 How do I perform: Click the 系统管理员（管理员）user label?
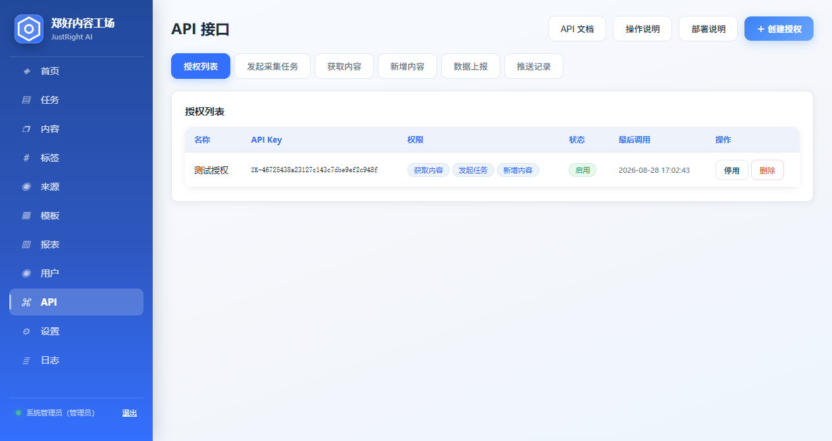pos(61,413)
